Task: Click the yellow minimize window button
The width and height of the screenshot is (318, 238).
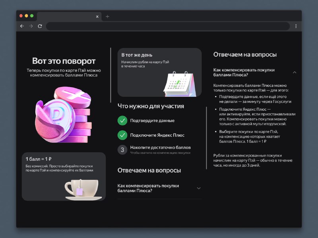Action: click(26, 16)
